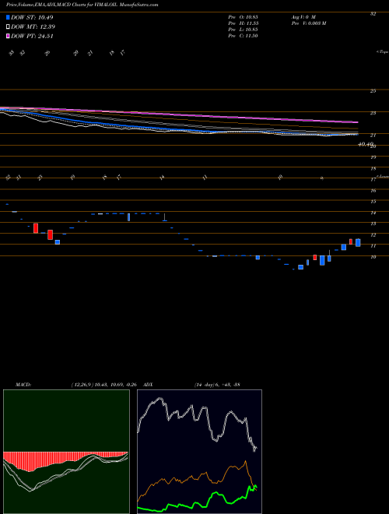Click the '<Tops' marker label
The image size is (389, 514).
pyautogui.click(x=382, y=52)
